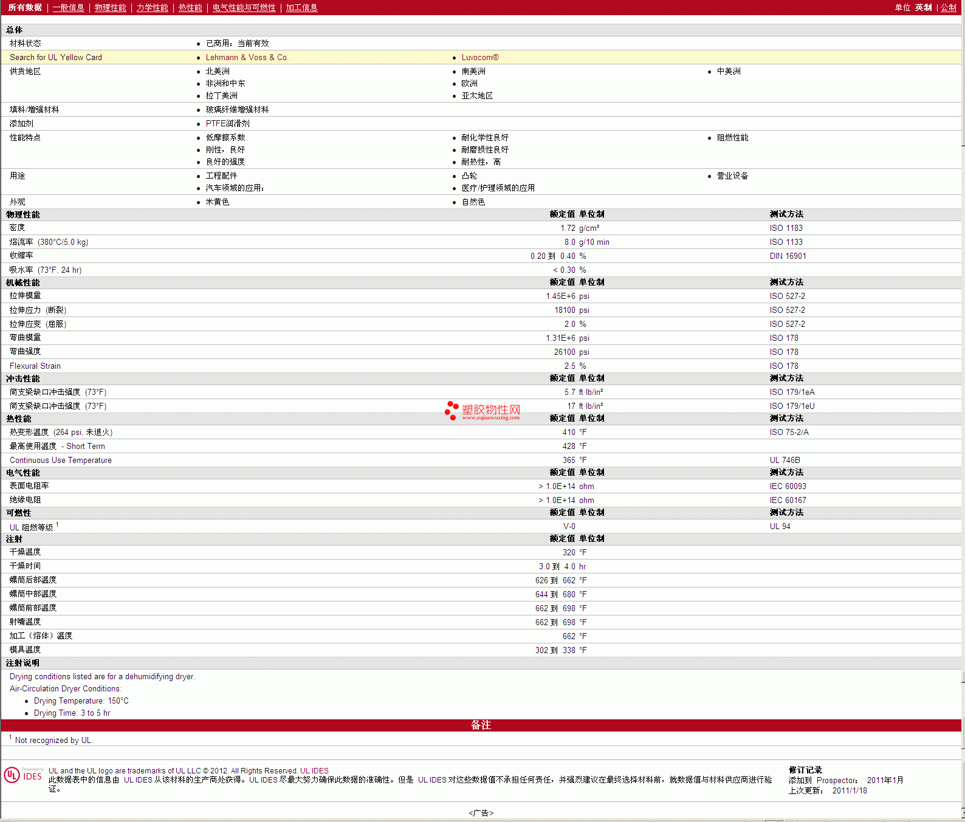Select the 模具温度 row label
Viewport: 965px width, 822px height.
coord(26,649)
